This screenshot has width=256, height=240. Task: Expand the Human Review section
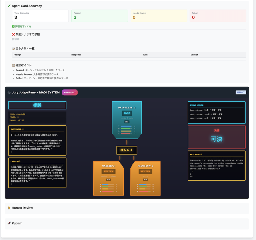coord(127,208)
